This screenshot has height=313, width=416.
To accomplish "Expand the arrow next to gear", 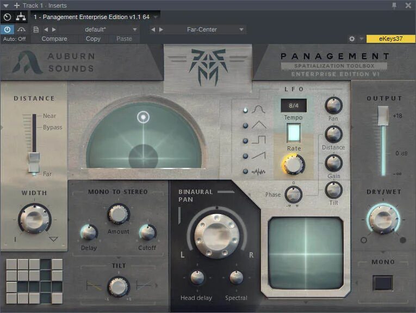I will pos(361,39).
